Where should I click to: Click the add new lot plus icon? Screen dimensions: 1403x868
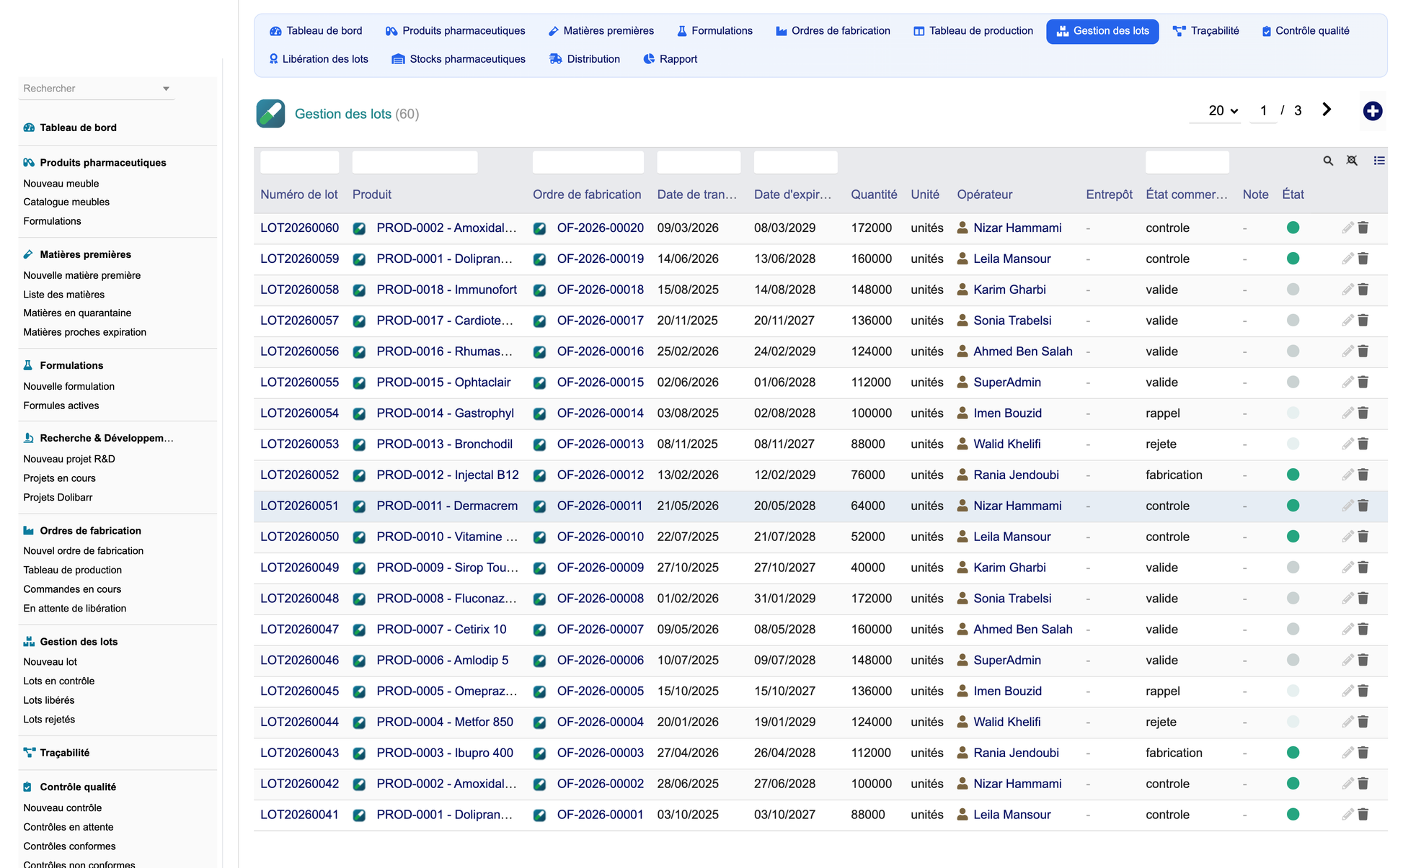1372,111
